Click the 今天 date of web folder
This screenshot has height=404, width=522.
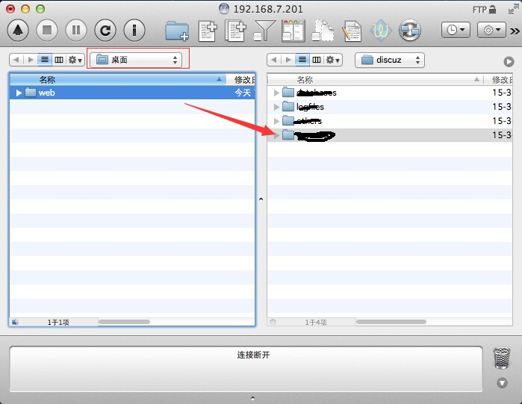point(243,93)
